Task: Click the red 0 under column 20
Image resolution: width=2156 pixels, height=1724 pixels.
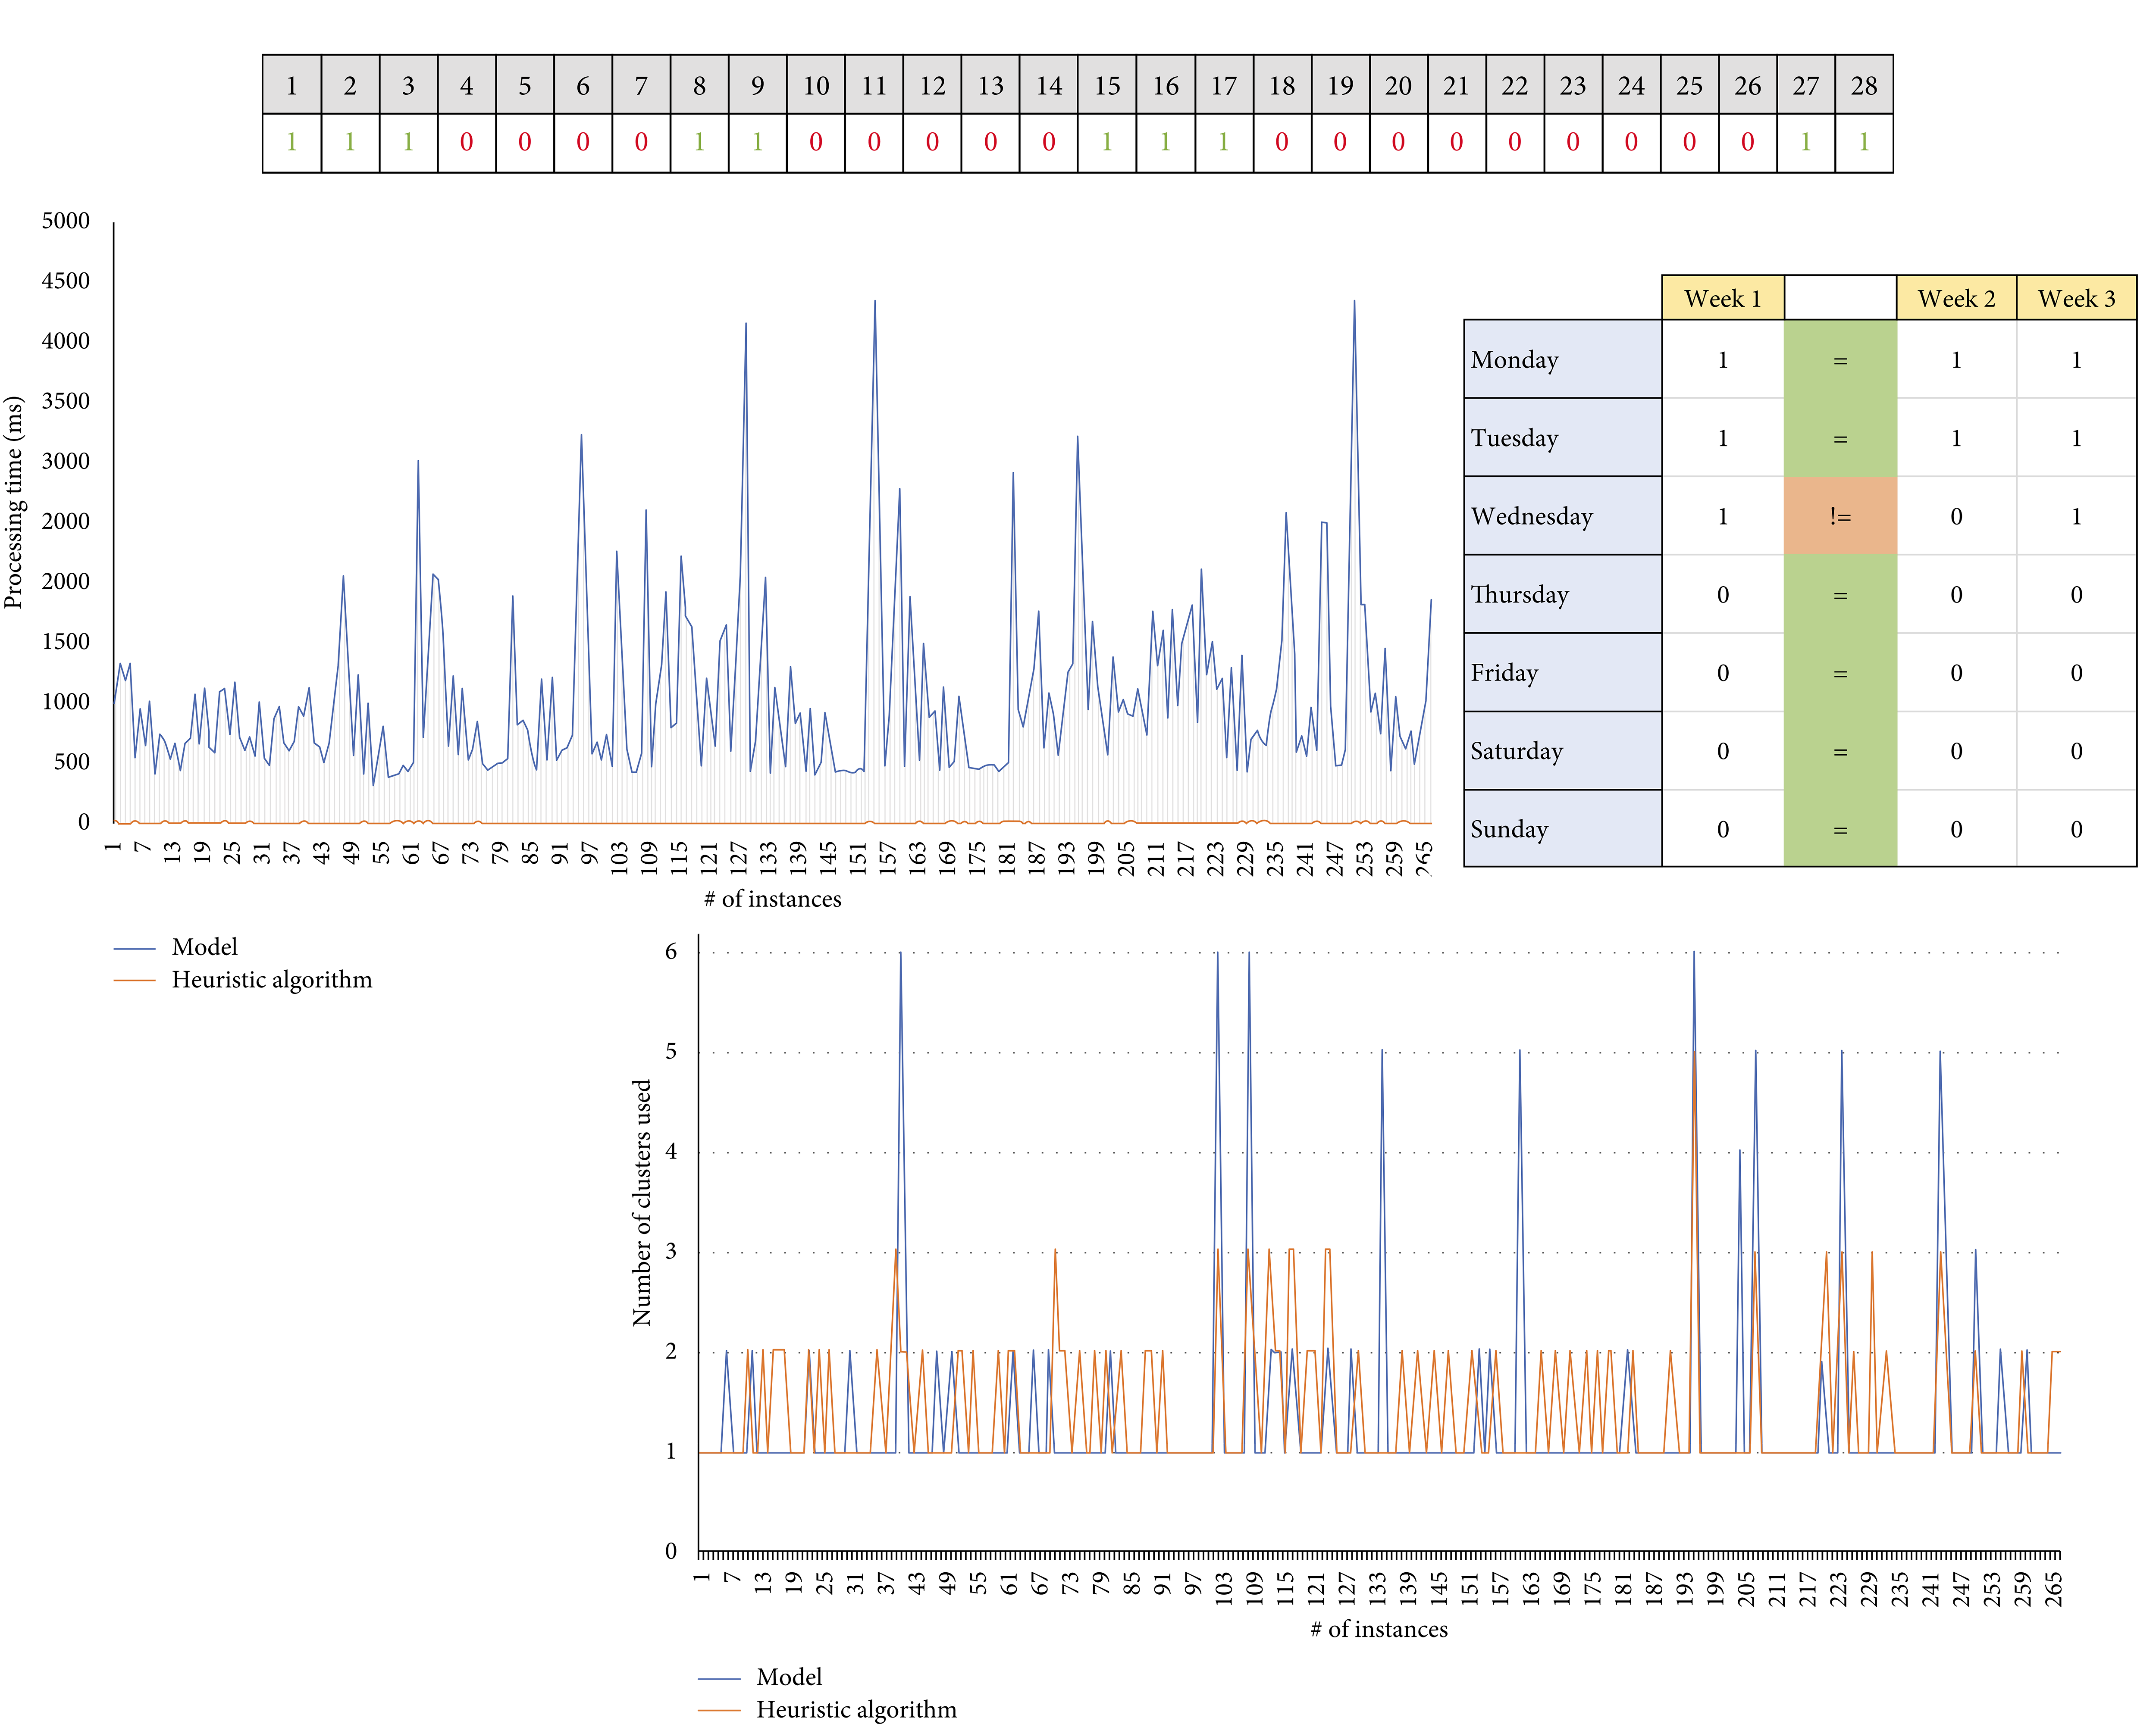Action: [x=1397, y=142]
